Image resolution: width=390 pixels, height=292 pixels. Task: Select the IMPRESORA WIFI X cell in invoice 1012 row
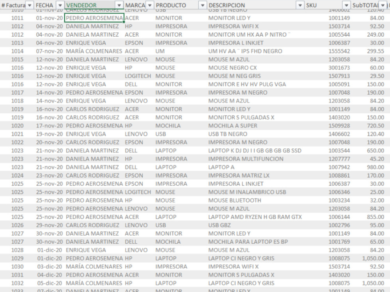pyautogui.click(x=233, y=26)
